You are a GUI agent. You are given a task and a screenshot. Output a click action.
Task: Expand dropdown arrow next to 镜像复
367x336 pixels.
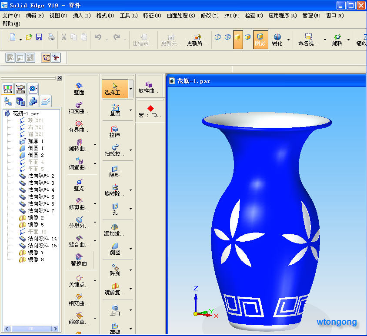point(130,289)
